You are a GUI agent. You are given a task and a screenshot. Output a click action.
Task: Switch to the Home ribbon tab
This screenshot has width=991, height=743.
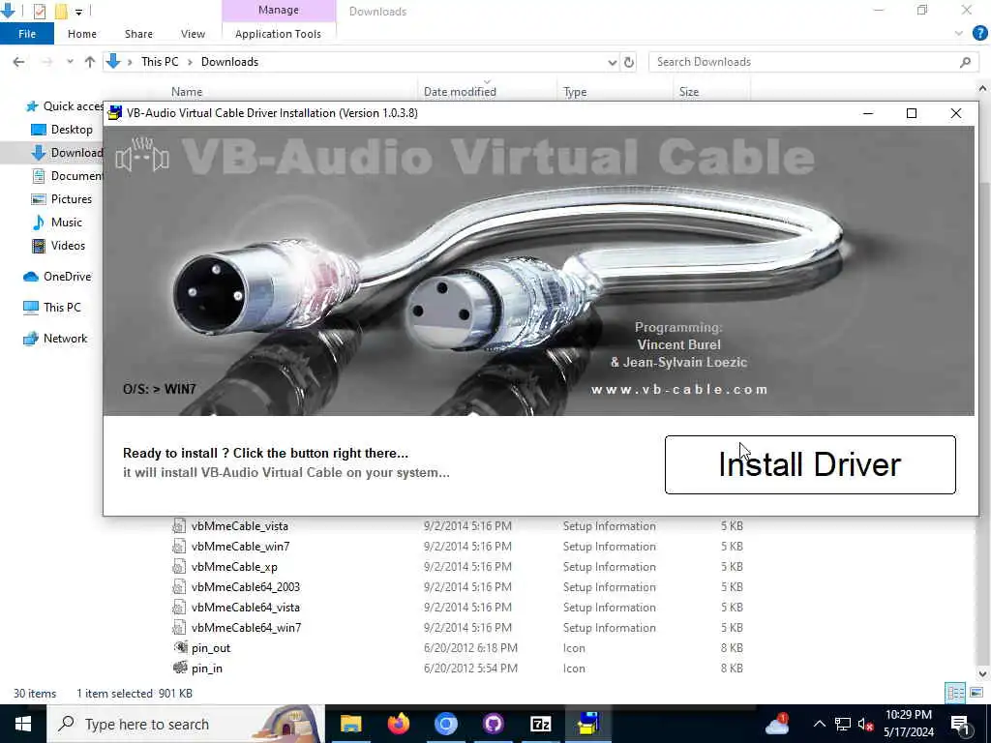(x=82, y=34)
